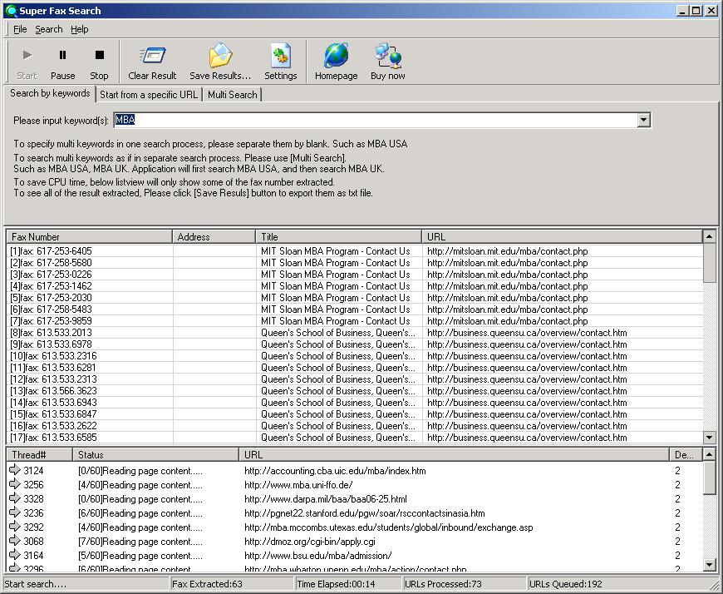The image size is (723, 594).
Task: Switch to Start from a specific URL tab
Action: (149, 95)
